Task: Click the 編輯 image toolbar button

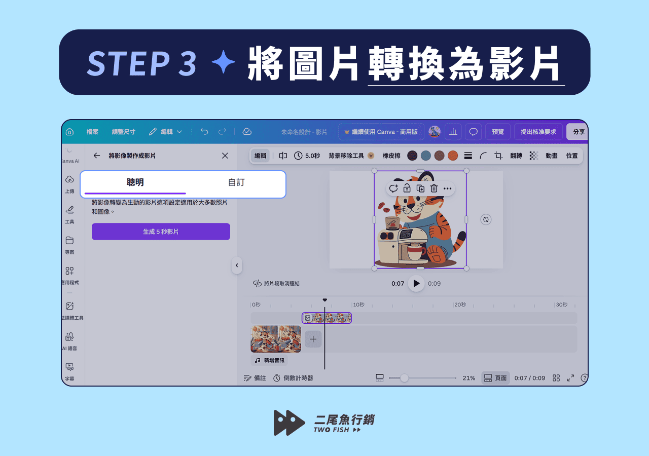Action: (260, 156)
